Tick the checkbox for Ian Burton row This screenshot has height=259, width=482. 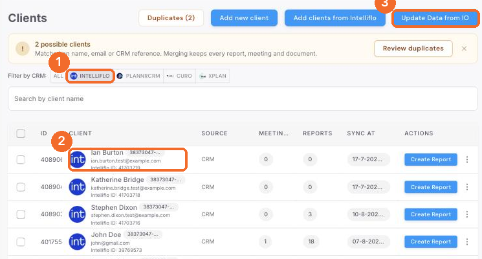pyautogui.click(x=21, y=160)
